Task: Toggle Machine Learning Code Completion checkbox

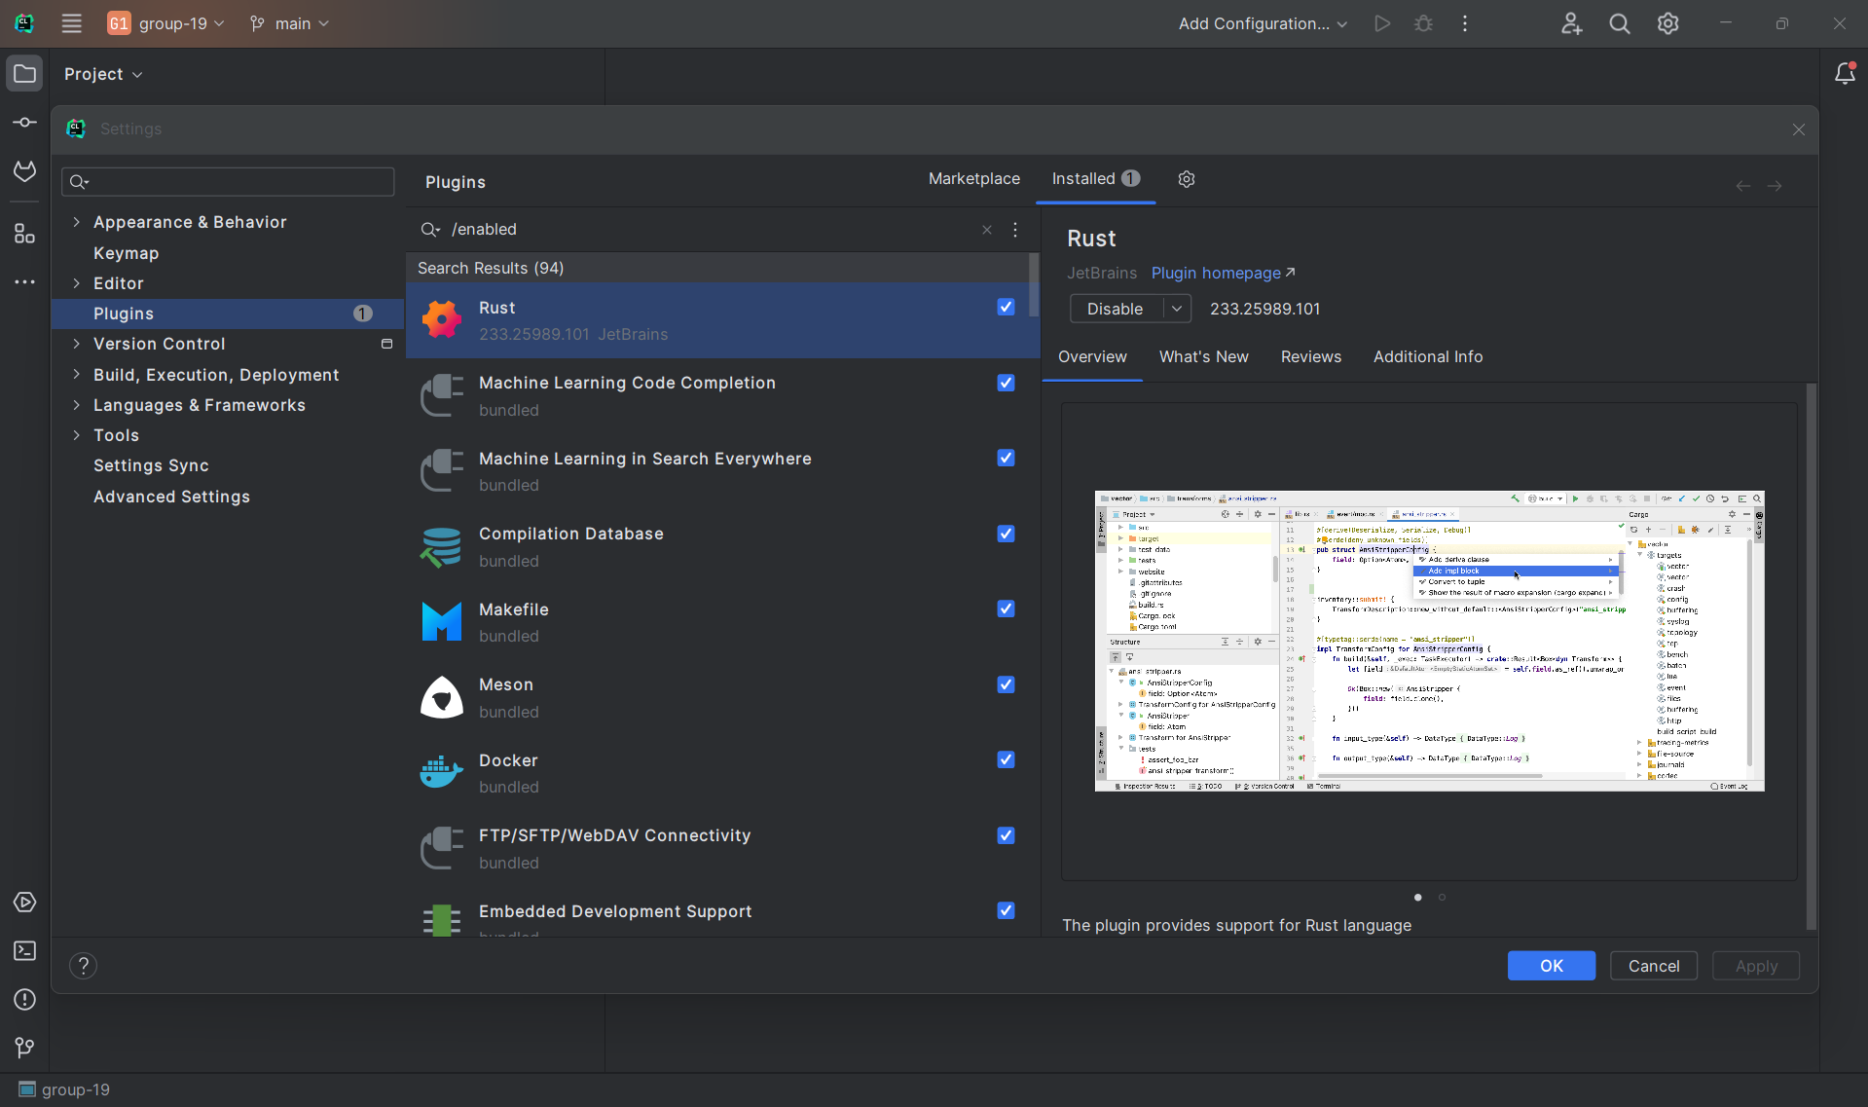Action: point(1007,383)
